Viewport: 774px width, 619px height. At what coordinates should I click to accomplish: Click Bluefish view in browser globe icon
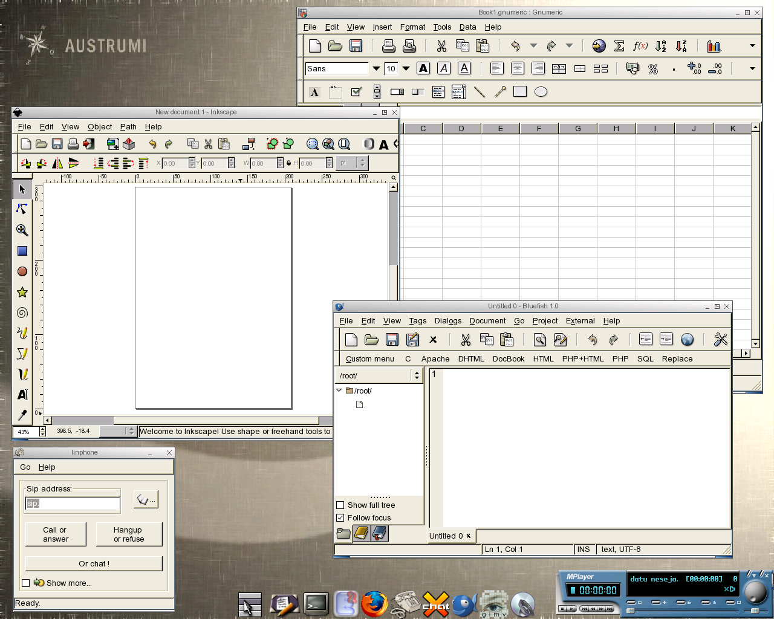tap(687, 340)
